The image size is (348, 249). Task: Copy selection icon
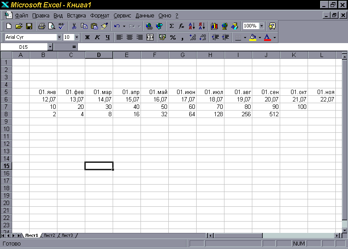tap(84, 26)
